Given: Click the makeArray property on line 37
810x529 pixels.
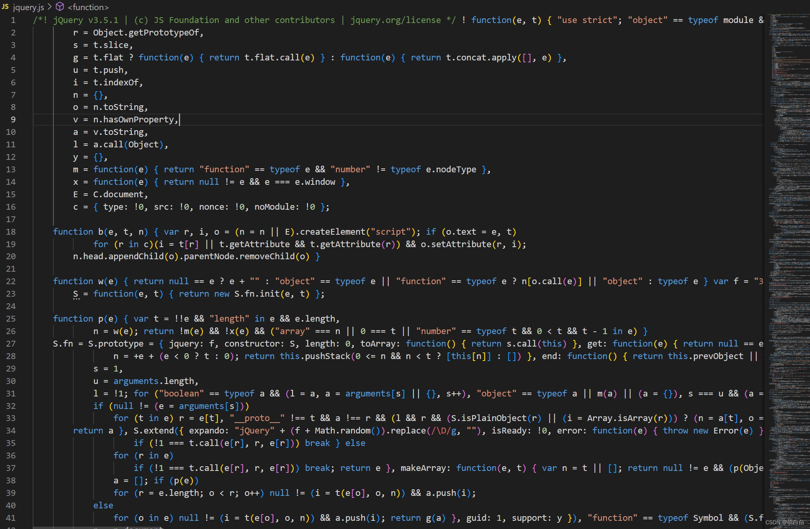Looking at the screenshot, I should click(423, 468).
